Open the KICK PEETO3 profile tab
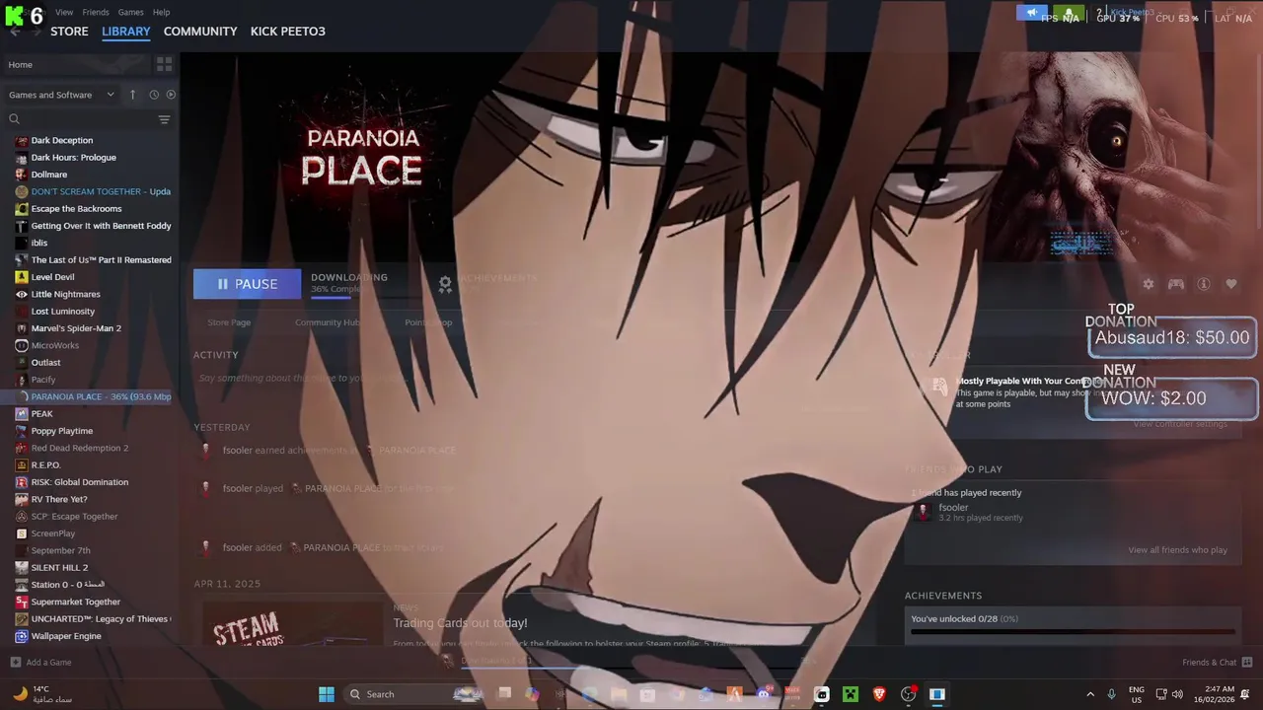The image size is (1263, 710). coord(288,32)
